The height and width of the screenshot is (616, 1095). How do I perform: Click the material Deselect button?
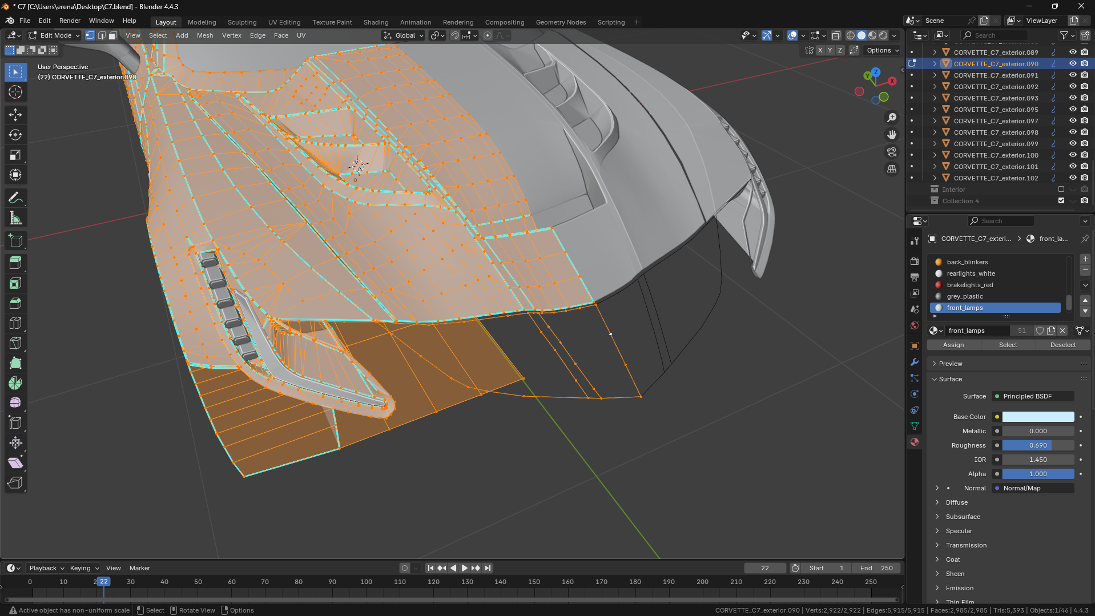(1063, 345)
